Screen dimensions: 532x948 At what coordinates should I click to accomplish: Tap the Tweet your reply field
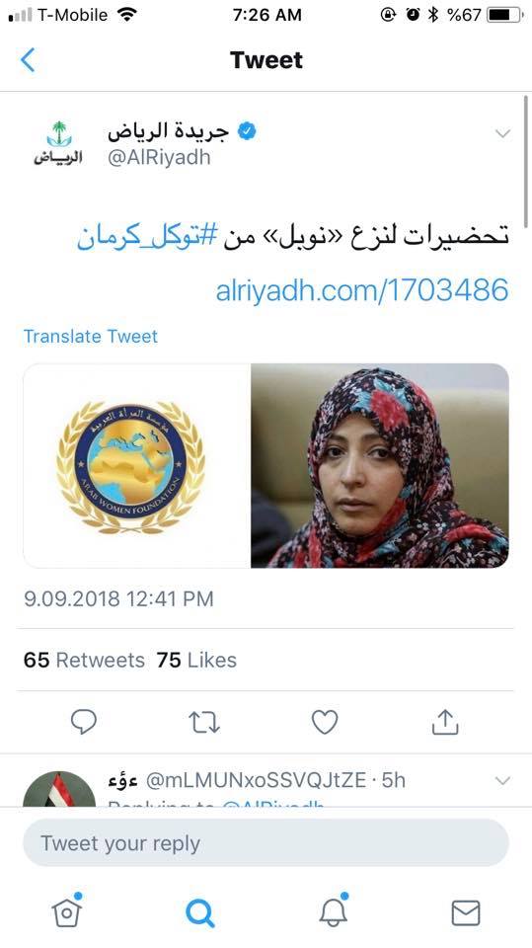tap(266, 843)
